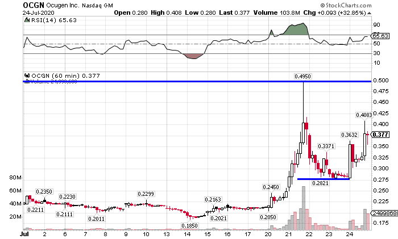Click the 0.500 price axis label

(x=381, y=81)
